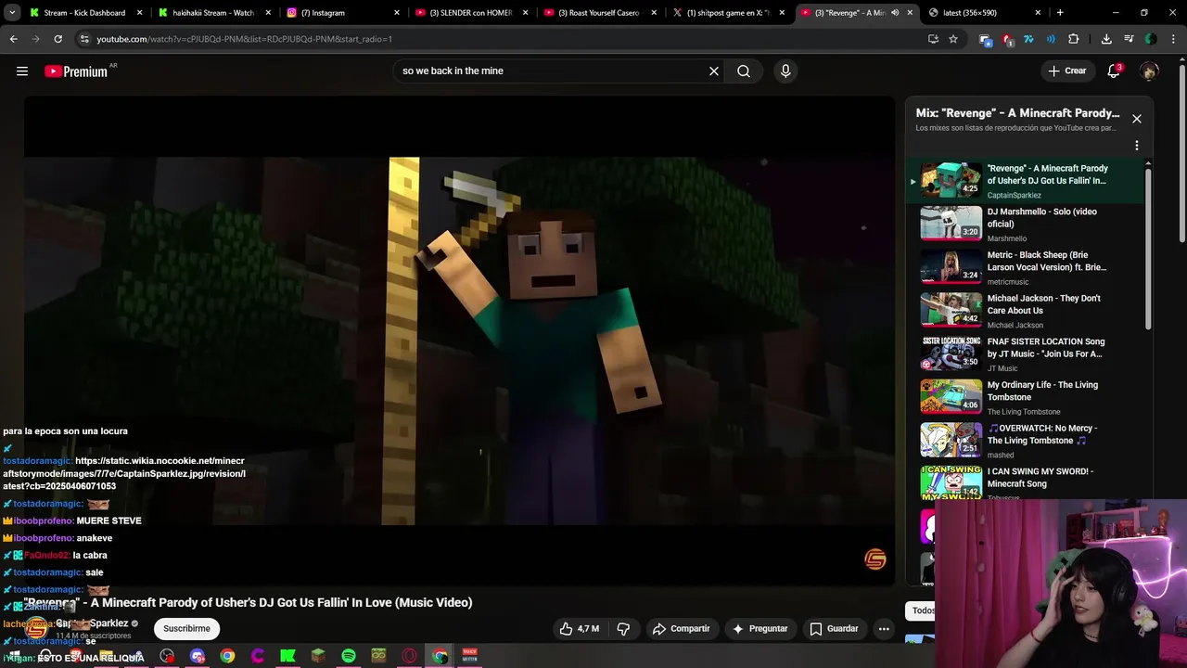Click the Guardar button
The image size is (1187, 668).
(834, 629)
